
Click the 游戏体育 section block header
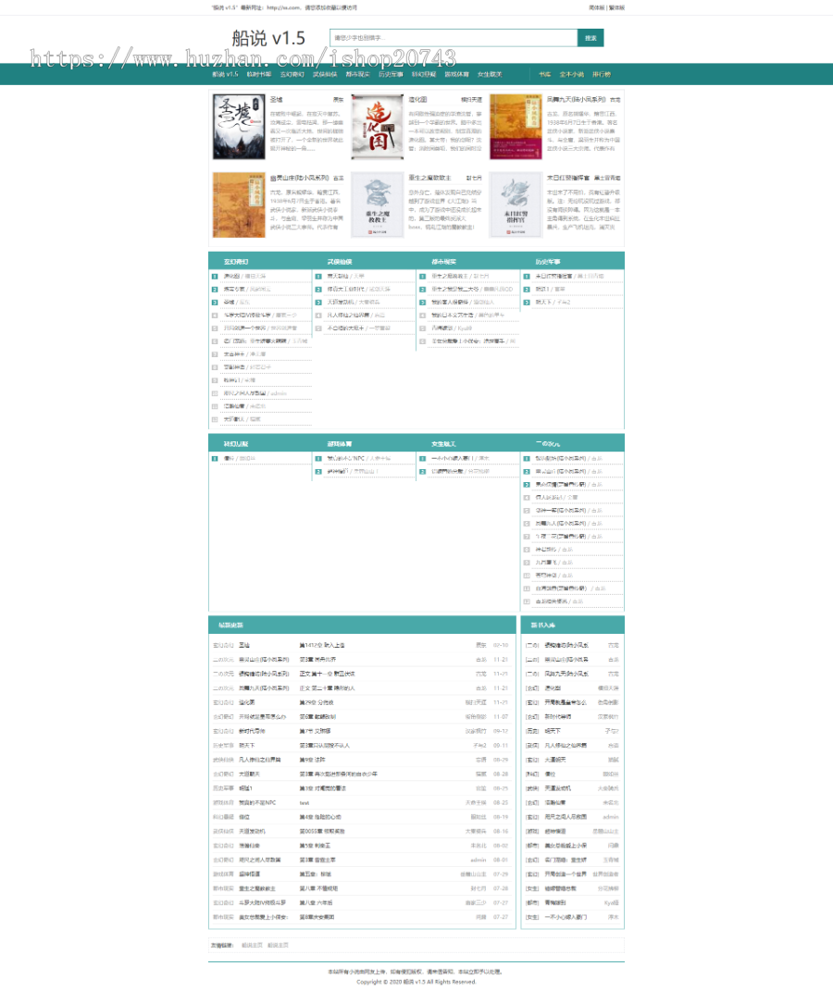pos(340,444)
